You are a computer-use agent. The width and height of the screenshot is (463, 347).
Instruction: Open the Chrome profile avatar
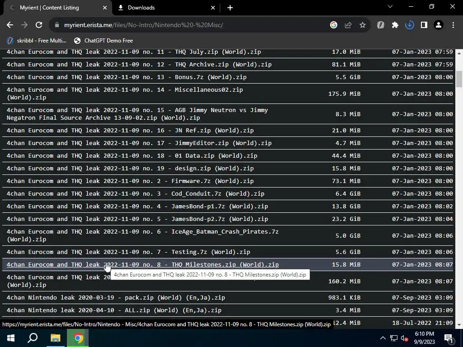tap(439, 25)
